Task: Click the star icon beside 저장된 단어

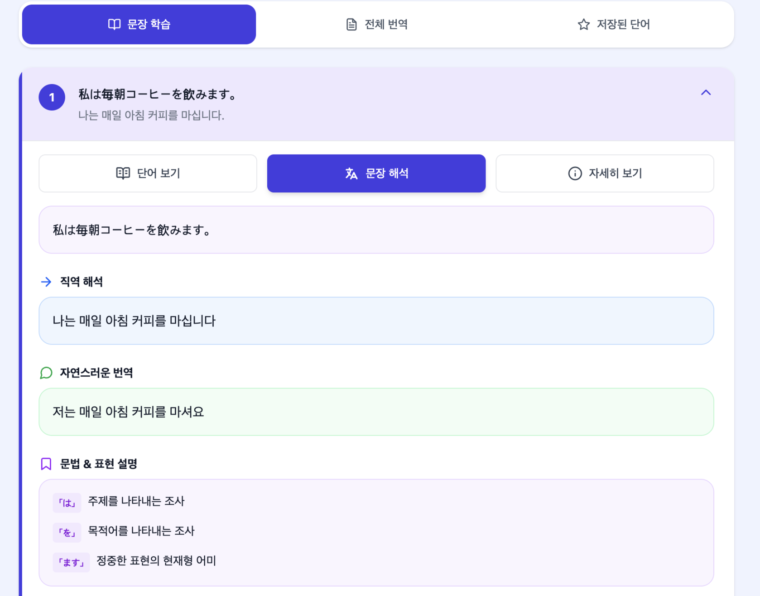Action: [583, 24]
